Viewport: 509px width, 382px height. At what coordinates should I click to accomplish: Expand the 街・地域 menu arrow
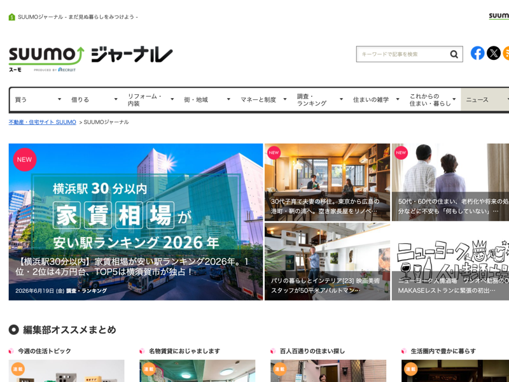tap(228, 99)
